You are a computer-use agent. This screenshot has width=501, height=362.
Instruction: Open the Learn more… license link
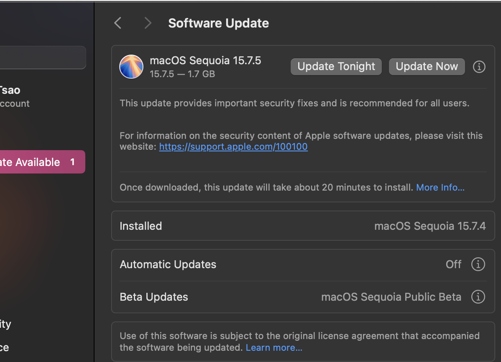(274, 348)
